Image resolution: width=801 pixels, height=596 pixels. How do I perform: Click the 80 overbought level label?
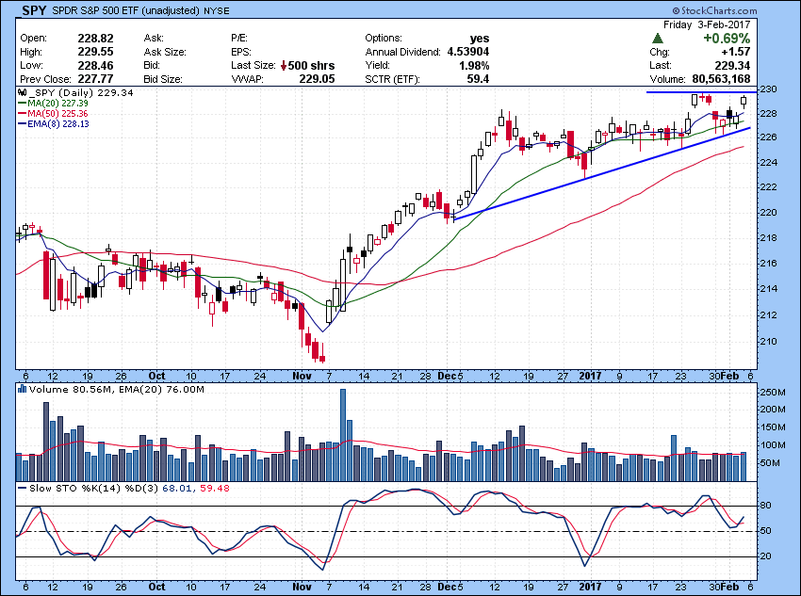click(766, 506)
